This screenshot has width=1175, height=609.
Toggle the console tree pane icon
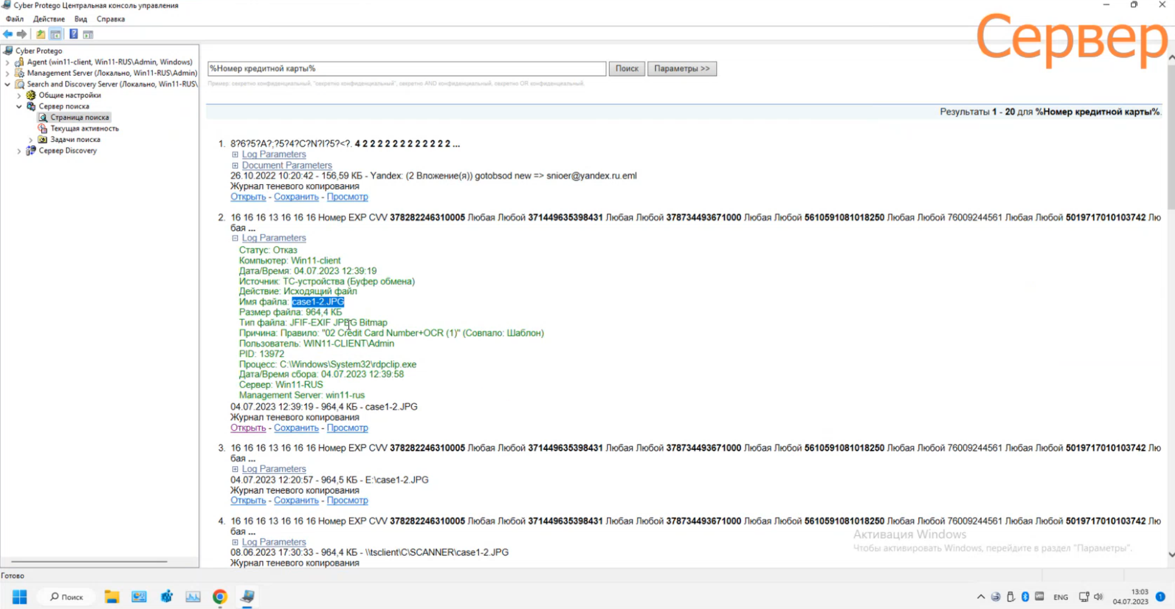pos(55,34)
